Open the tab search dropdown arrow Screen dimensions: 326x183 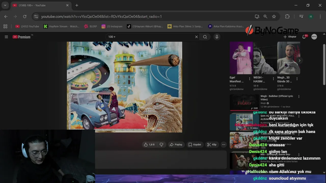5,5
